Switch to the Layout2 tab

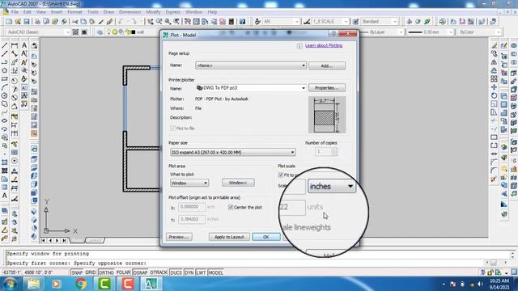click(95, 240)
